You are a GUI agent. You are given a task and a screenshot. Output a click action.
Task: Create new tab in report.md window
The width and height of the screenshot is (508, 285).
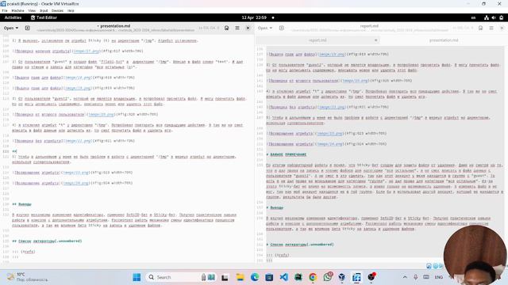coord(282,28)
